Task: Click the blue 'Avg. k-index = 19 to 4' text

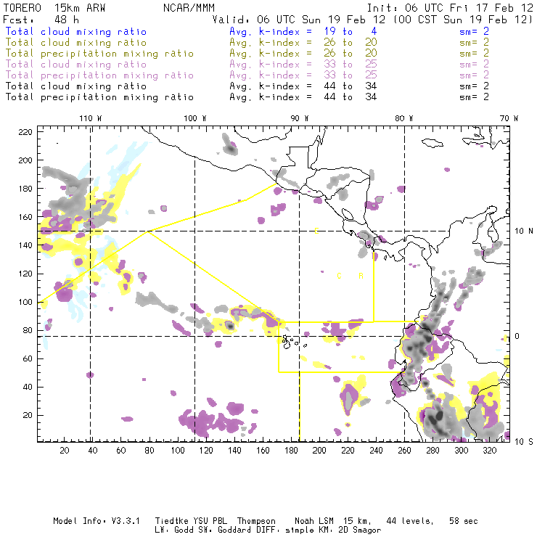Action: [291, 32]
